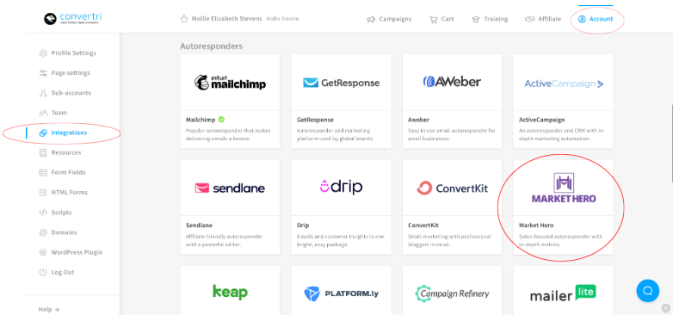Open HTML Forms in sidebar
This screenshot has height=315, width=673.
tap(63, 192)
